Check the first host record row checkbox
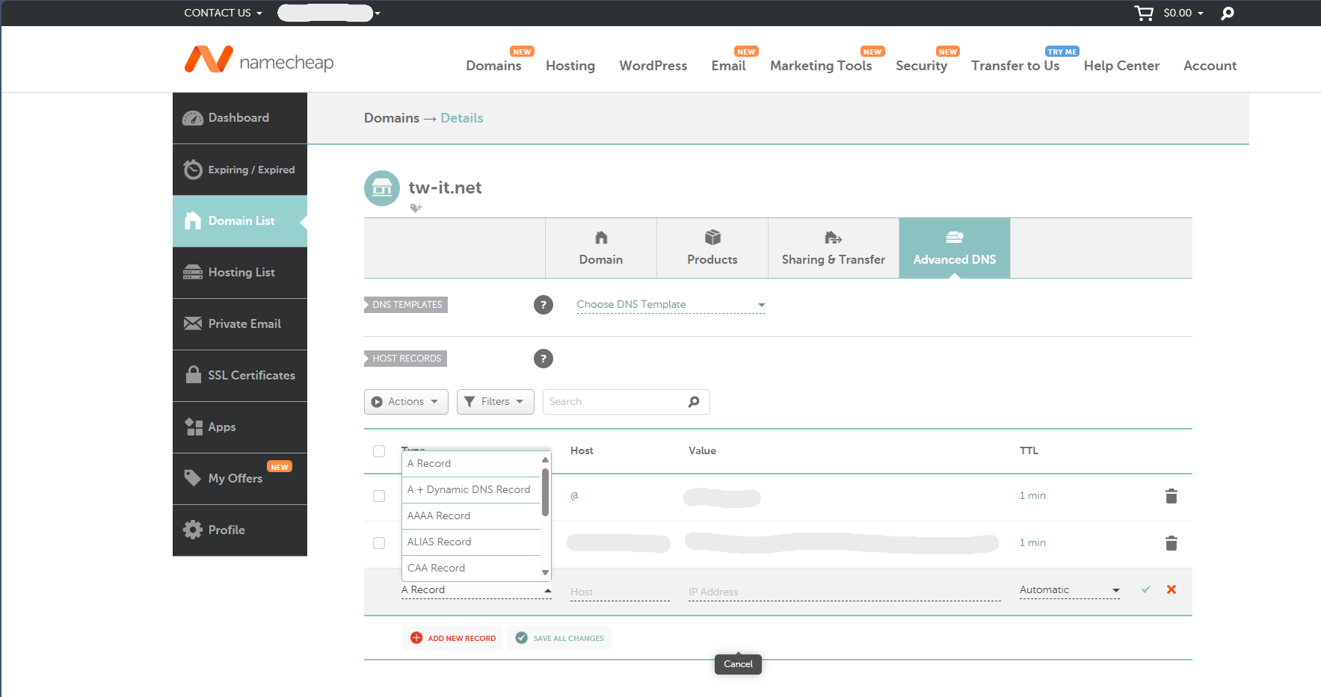Viewport: 1321px width, 697px height. pos(379,495)
